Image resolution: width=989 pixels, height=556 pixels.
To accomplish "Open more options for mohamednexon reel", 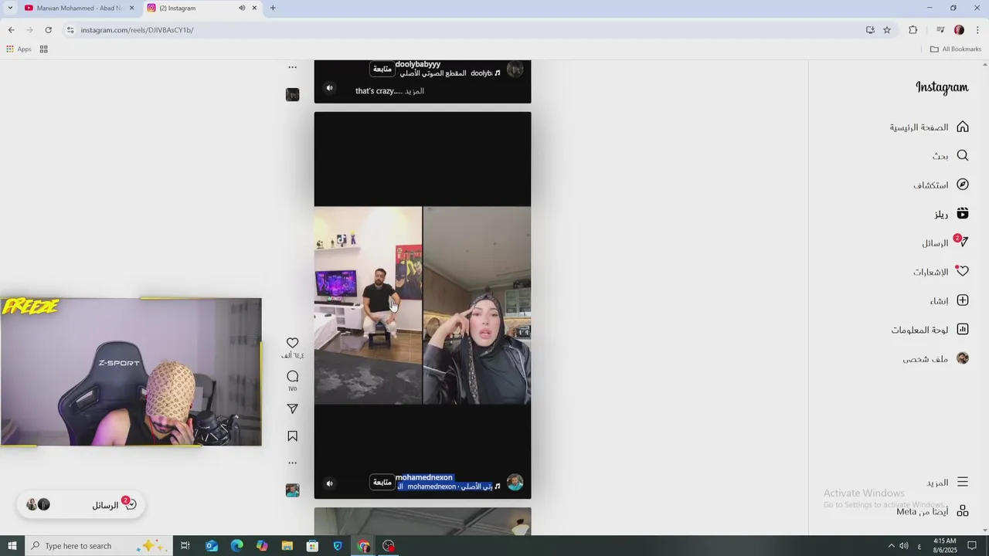I will click(292, 463).
